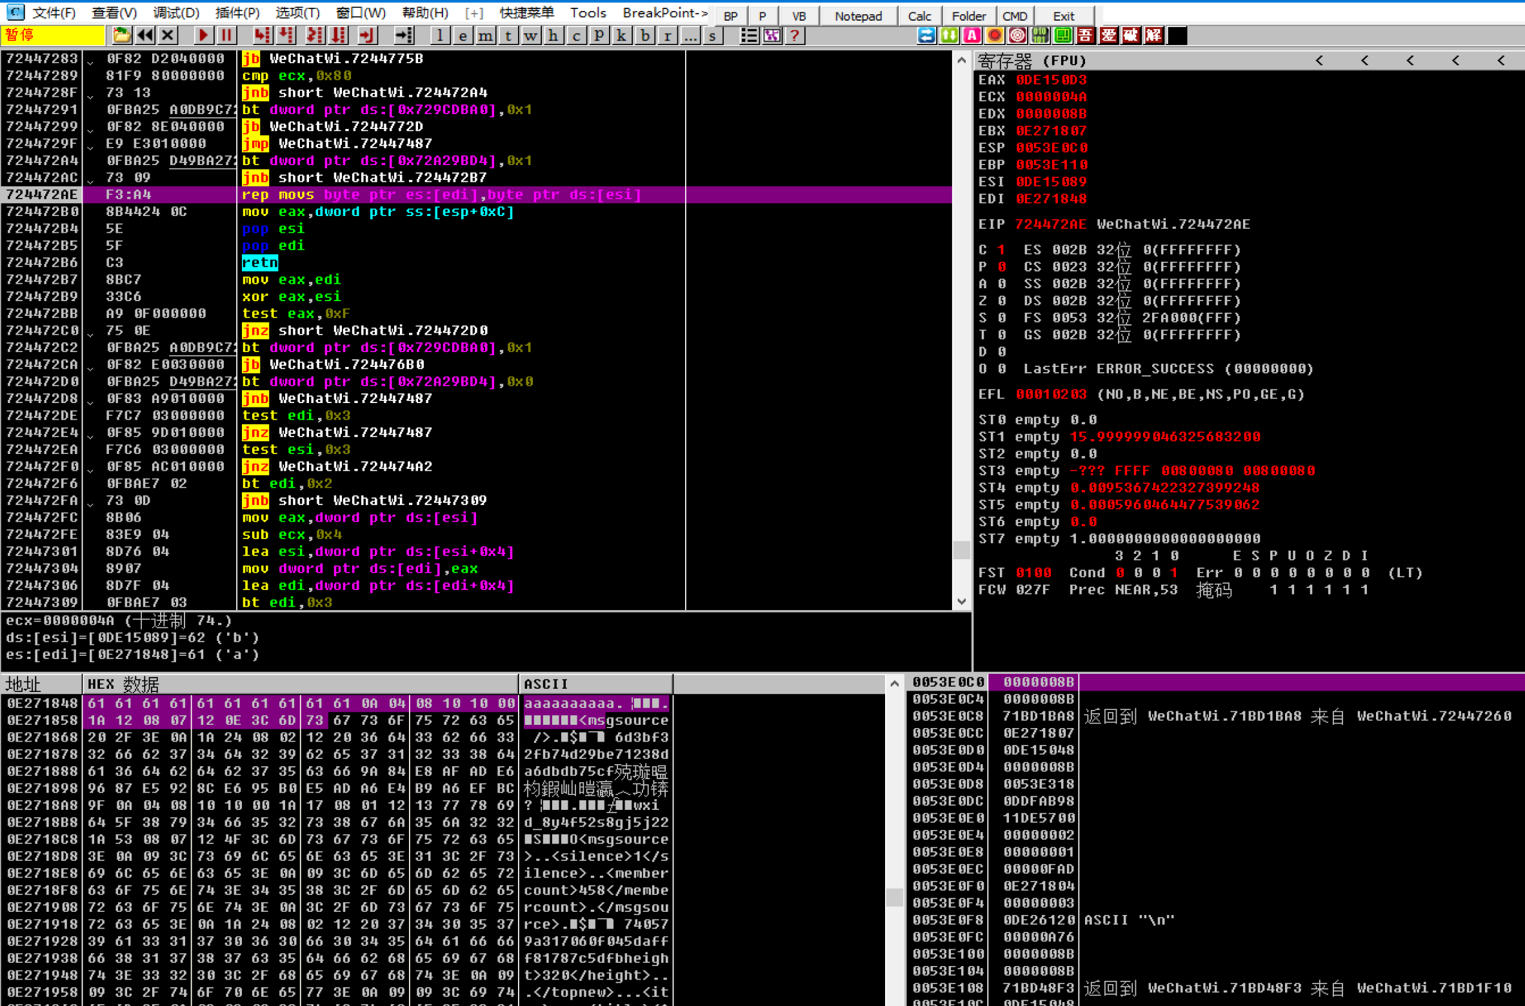Click the Execute Till Return icon

(x=366, y=35)
